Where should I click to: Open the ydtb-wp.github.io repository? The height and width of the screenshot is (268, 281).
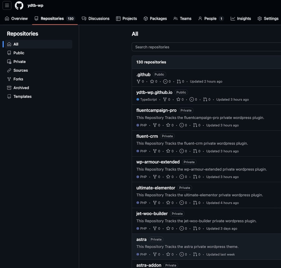point(154,93)
